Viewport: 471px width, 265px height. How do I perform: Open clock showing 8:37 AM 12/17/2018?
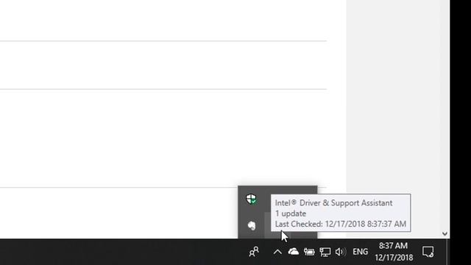coord(394,252)
